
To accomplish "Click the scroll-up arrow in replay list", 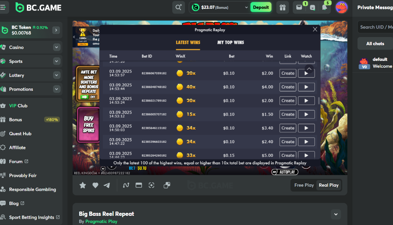I will coord(309,69).
